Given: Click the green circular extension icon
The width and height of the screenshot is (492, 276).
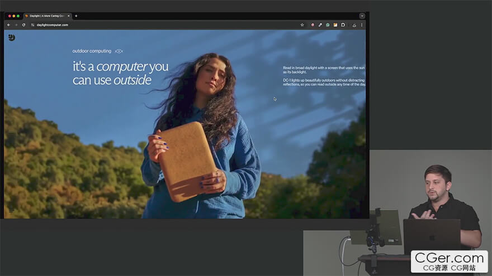Looking at the screenshot, I should [328, 25].
